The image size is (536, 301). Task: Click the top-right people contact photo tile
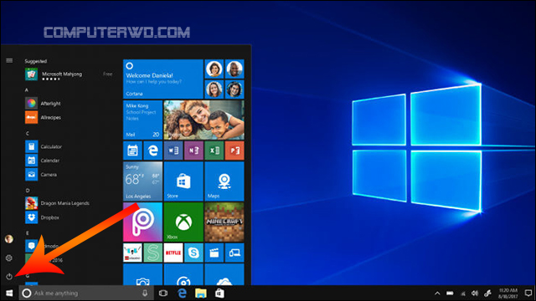coord(234,69)
